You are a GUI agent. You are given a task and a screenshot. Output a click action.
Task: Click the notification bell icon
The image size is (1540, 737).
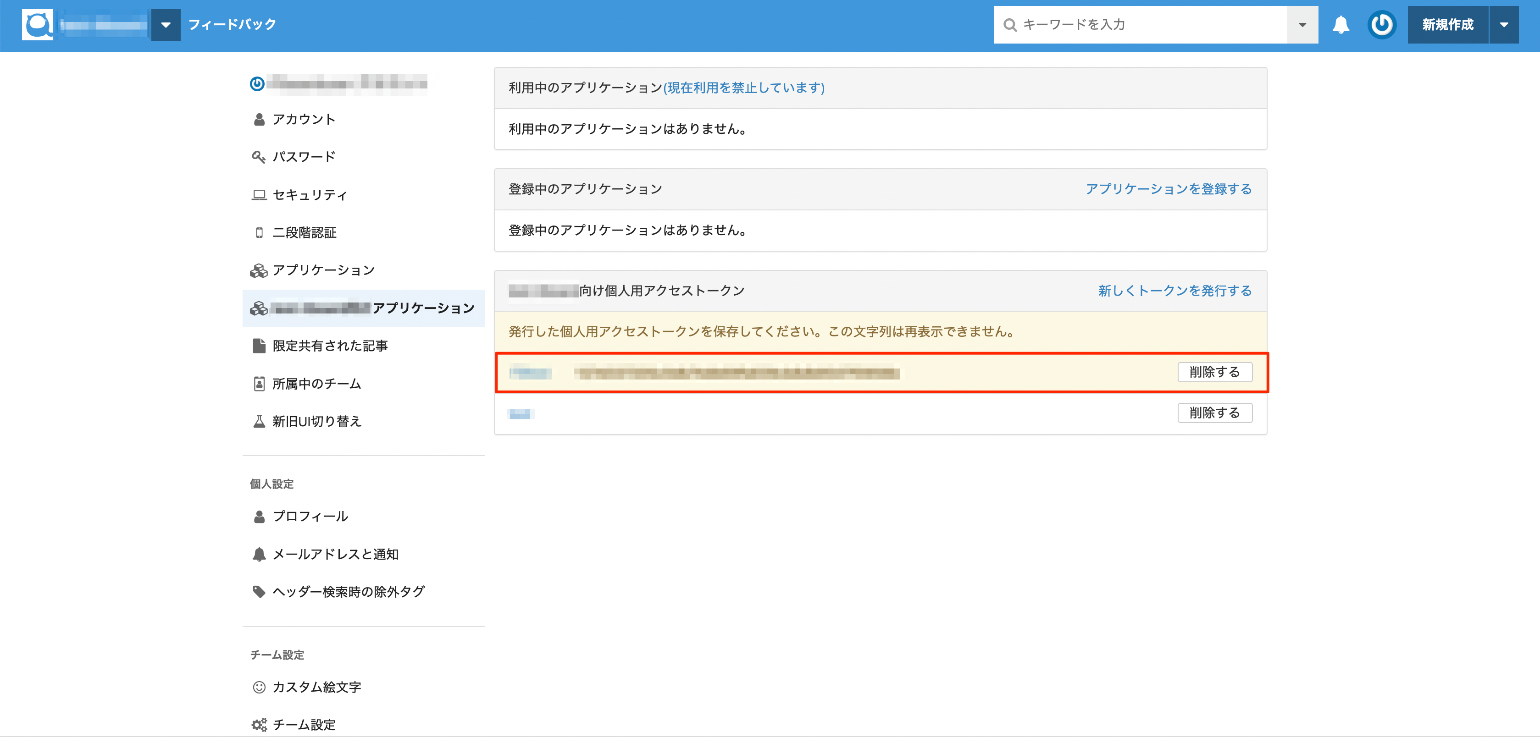[x=1341, y=24]
